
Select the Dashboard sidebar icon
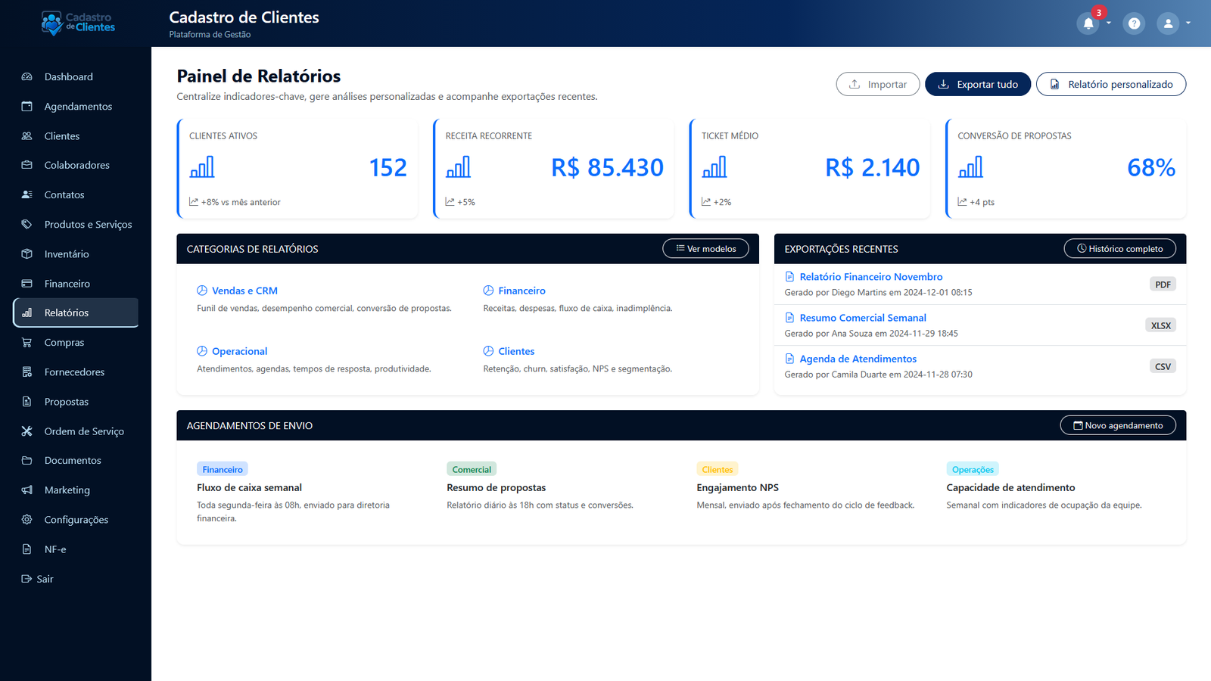tap(27, 76)
